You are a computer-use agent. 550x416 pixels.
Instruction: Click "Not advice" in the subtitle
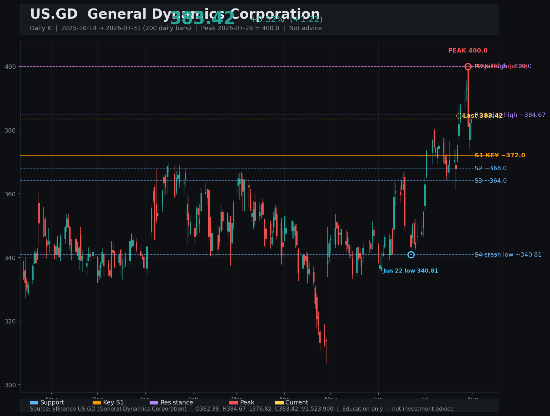click(x=305, y=28)
